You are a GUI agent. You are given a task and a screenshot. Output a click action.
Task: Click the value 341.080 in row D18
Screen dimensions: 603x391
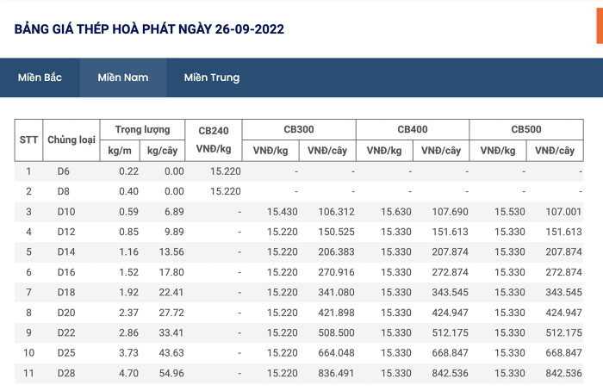pyautogui.click(x=336, y=293)
